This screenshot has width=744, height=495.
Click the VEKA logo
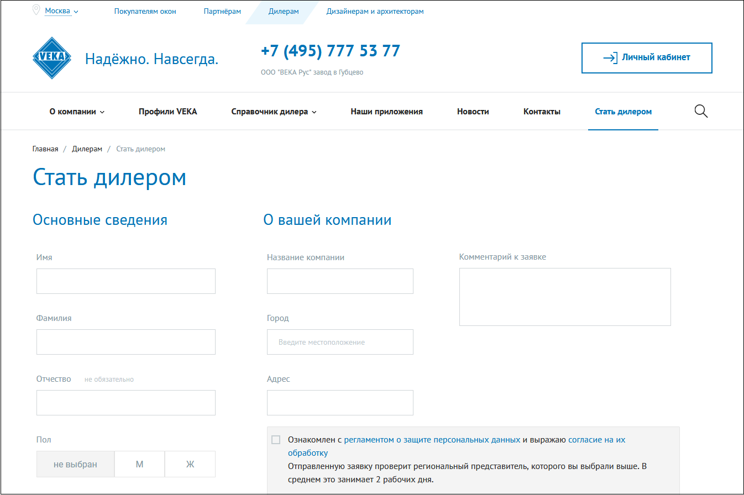(52, 57)
